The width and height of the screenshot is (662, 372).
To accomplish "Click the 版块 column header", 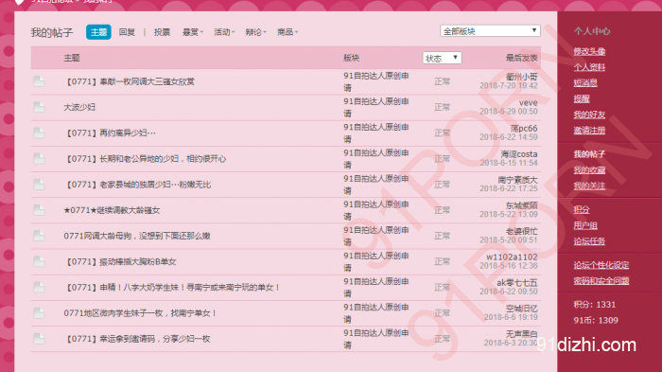I will click(x=351, y=58).
